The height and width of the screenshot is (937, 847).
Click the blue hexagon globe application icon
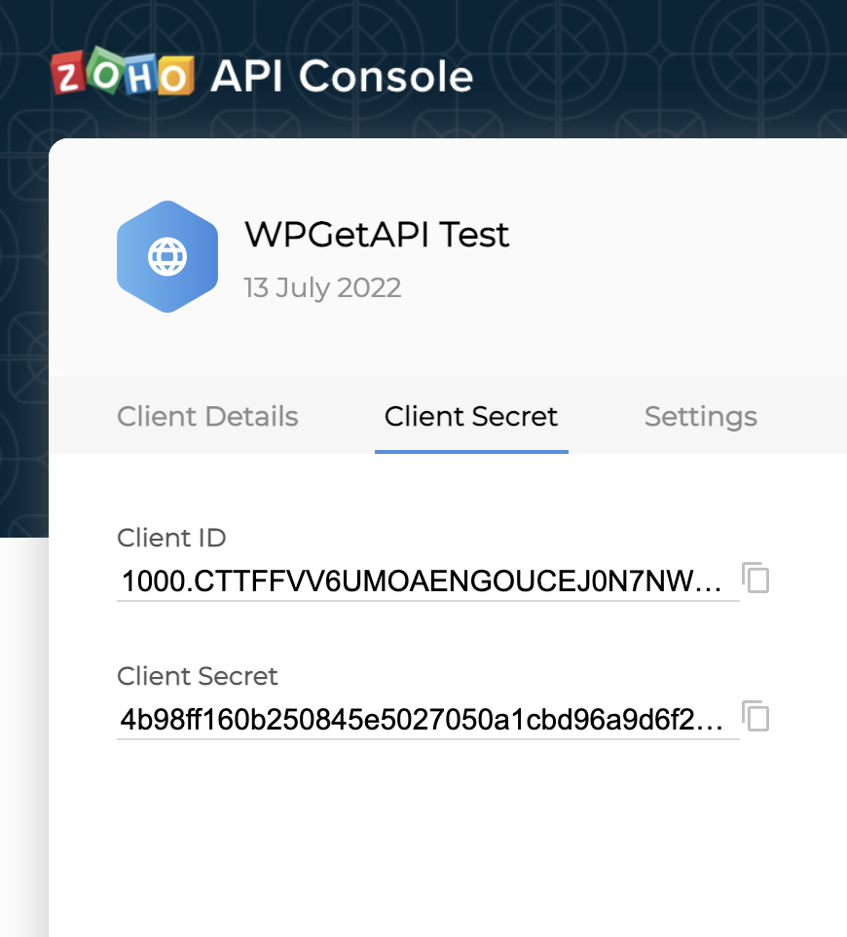(x=167, y=256)
